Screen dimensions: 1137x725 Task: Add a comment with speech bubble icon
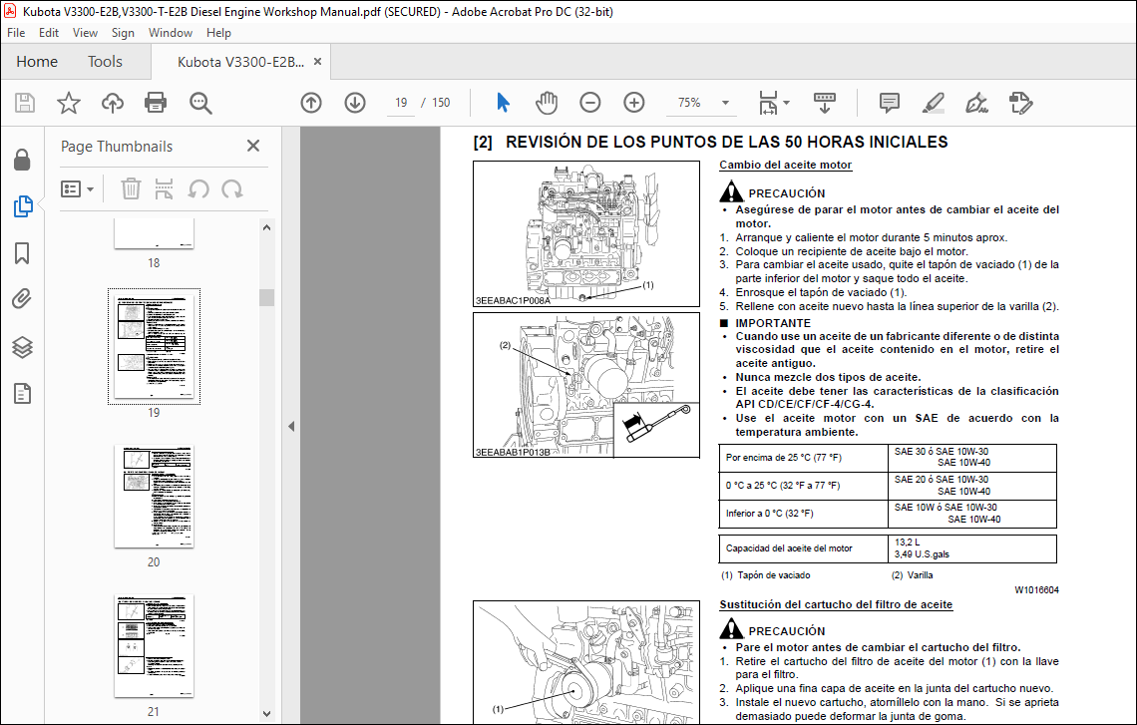(x=889, y=103)
